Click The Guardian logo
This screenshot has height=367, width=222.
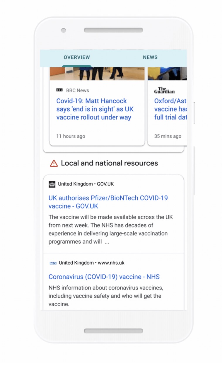coord(164,90)
